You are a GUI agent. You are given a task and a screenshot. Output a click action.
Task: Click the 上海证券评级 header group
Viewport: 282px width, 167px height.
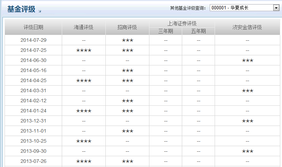[182, 24]
